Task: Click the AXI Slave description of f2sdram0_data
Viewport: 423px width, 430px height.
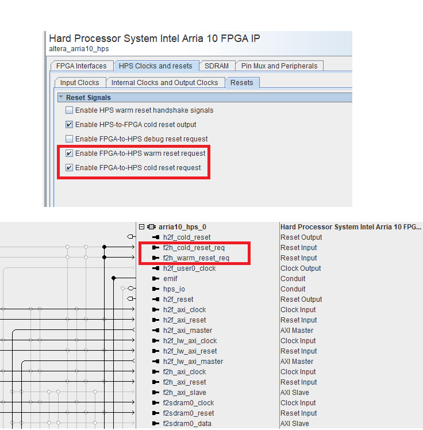Action: point(294,424)
